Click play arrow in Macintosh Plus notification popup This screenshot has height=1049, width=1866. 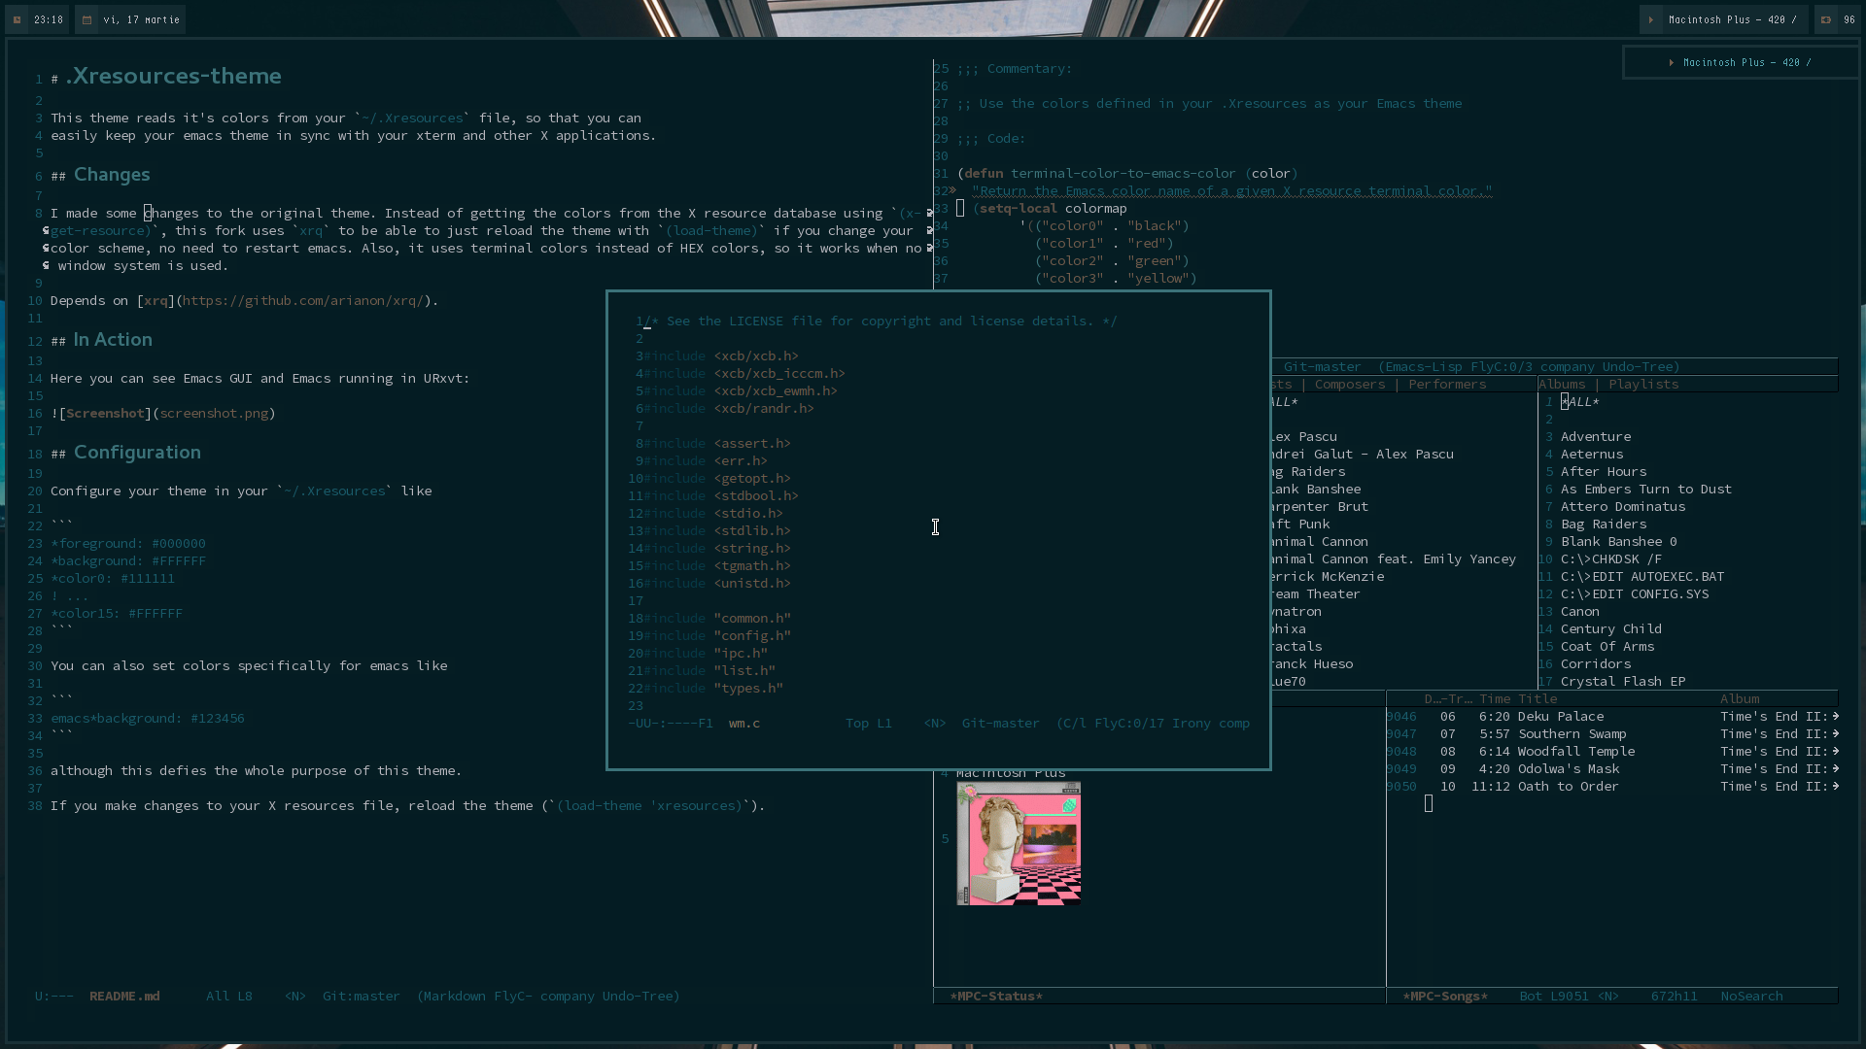click(x=1672, y=62)
